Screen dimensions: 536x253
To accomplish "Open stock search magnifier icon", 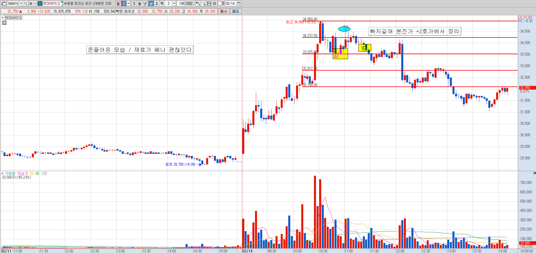I will (26, 3).
